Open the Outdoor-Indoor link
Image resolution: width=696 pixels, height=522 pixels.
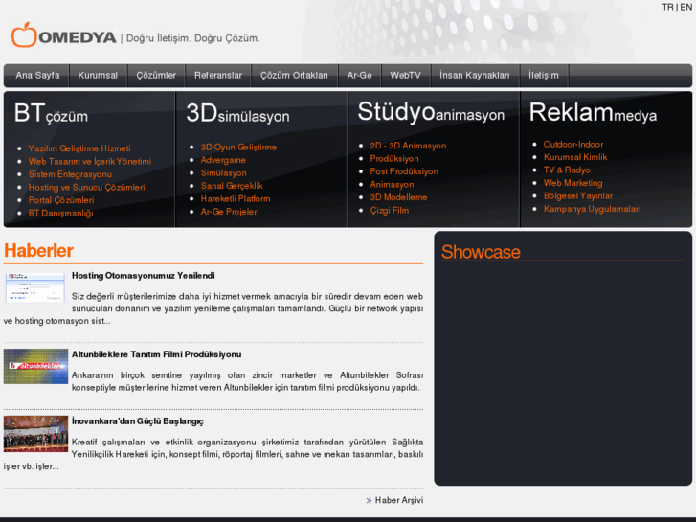(573, 145)
